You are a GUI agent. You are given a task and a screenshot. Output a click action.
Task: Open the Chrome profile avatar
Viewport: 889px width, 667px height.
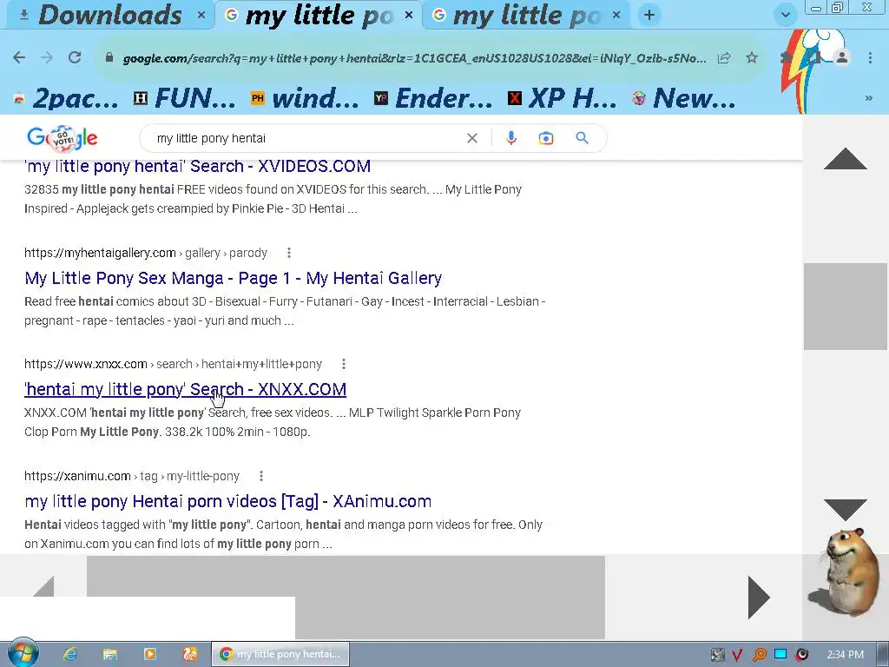click(x=842, y=57)
